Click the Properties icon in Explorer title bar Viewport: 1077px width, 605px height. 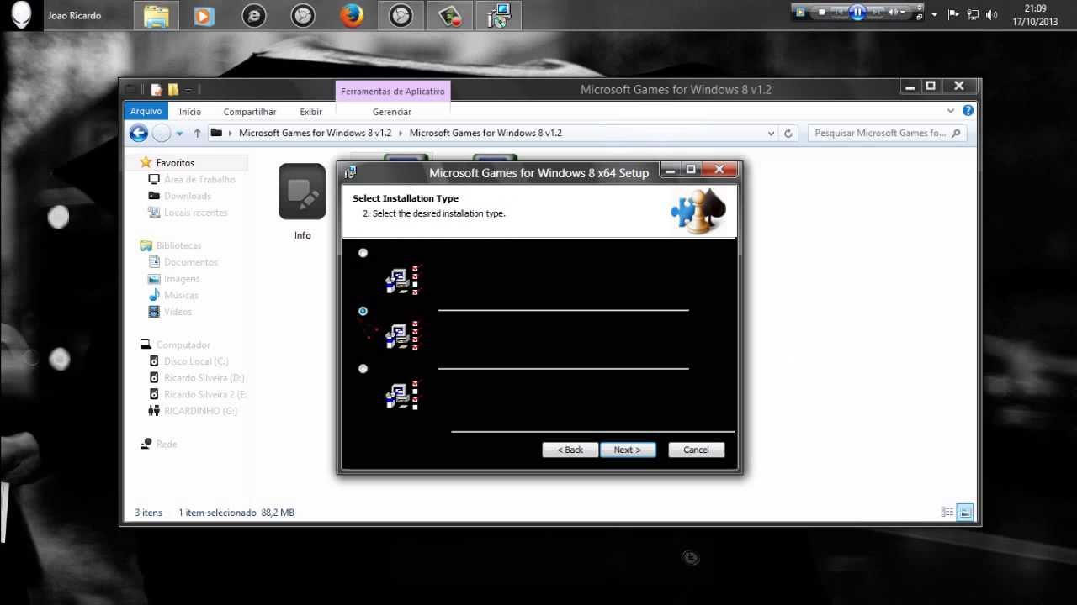point(157,89)
